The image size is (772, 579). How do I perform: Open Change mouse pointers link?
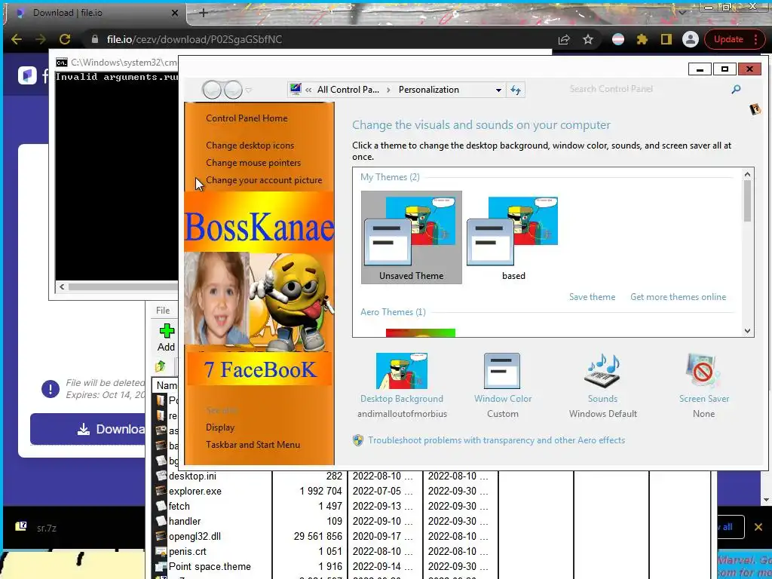pyautogui.click(x=253, y=163)
